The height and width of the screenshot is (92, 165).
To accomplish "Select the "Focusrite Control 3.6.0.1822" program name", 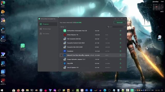I will pyautogui.click(x=76, y=43).
